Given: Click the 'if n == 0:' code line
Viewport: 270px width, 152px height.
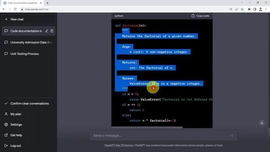Looking at the screenshot, I should pyautogui.click(x=131, y=105).
